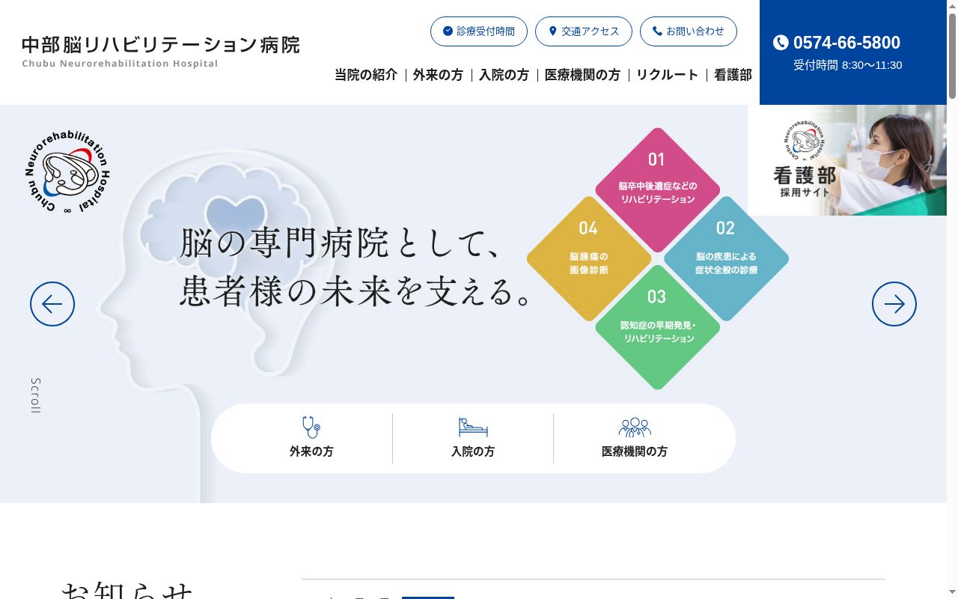
Task: Open the 入院の方 navigation menu item
Action: click(504, 75)
